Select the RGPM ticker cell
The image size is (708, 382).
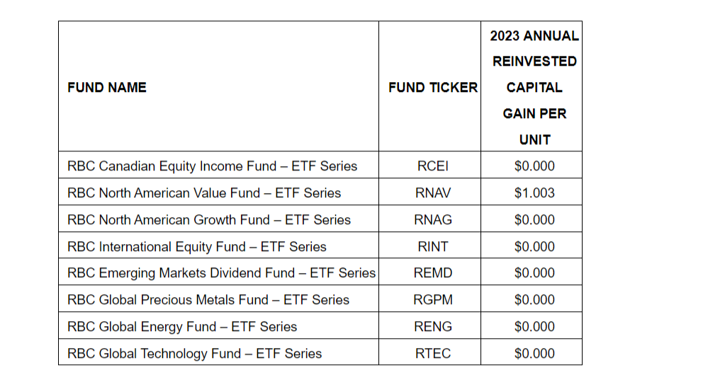[x=432, y=300]
